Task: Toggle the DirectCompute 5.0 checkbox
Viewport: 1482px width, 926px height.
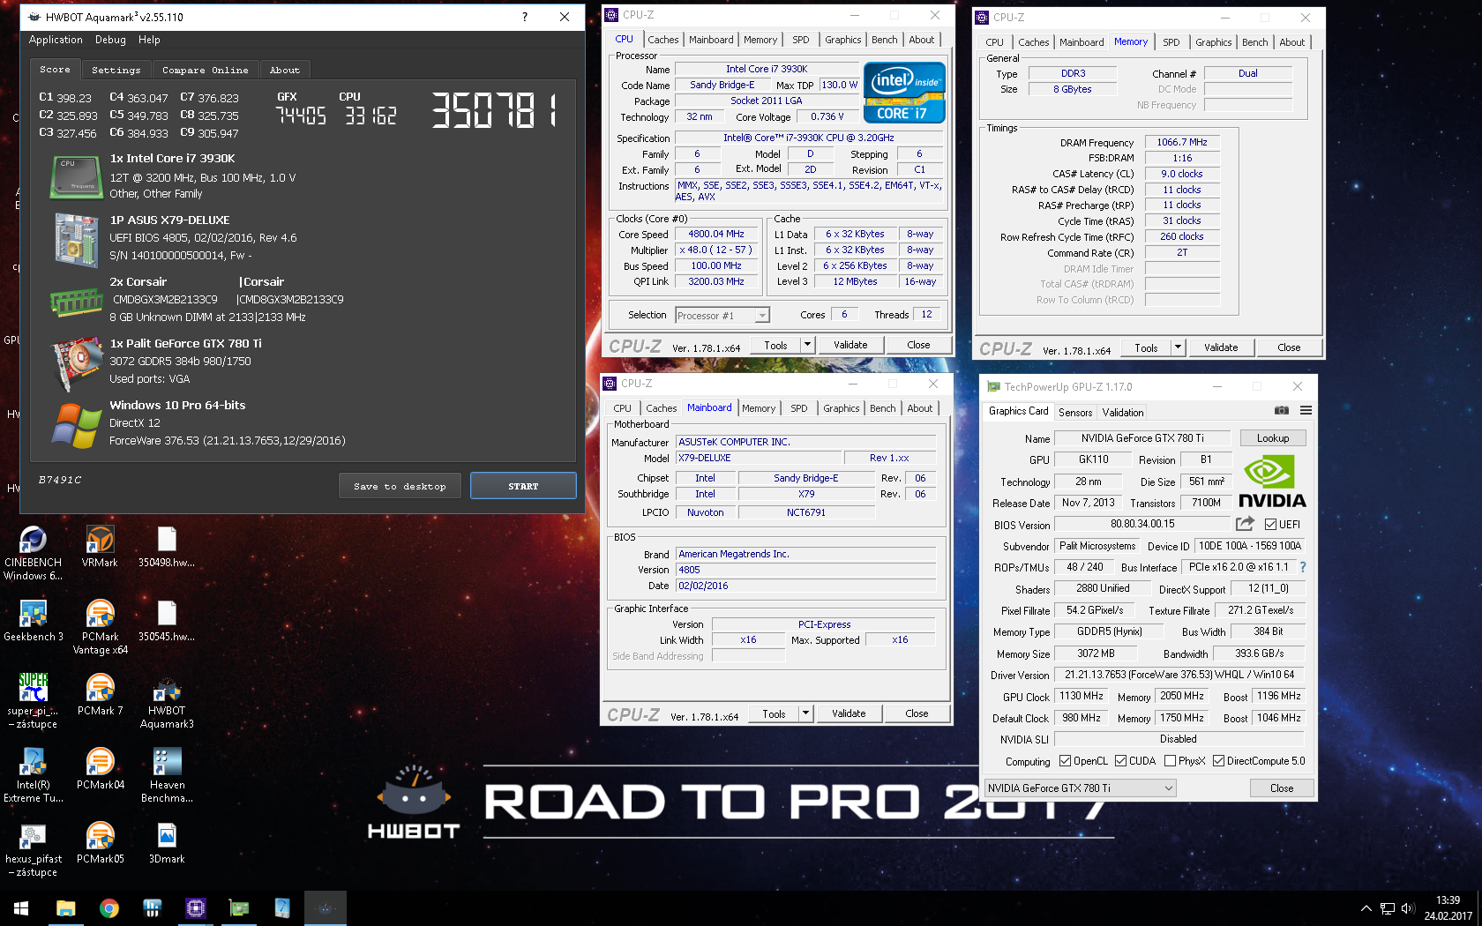Action: (1218, 761)
